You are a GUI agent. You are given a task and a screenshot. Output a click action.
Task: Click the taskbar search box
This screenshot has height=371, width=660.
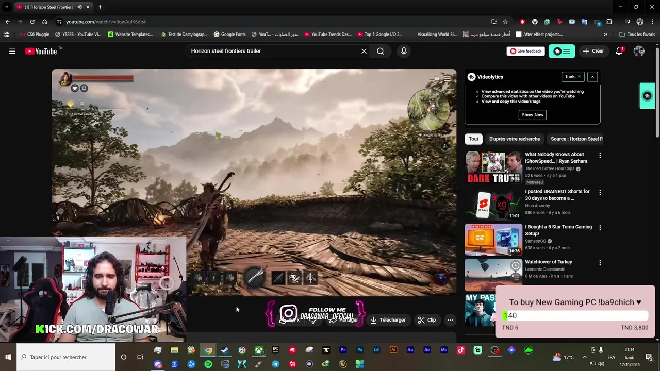pos(66,357)
